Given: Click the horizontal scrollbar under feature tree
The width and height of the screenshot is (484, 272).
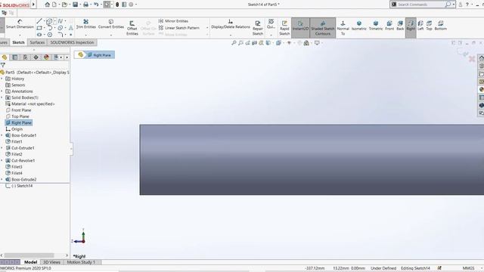Looking at the screenshot, I should coord(29,255).
